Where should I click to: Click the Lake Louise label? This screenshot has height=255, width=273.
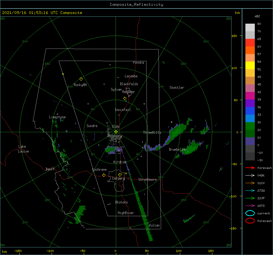[23, 149]
